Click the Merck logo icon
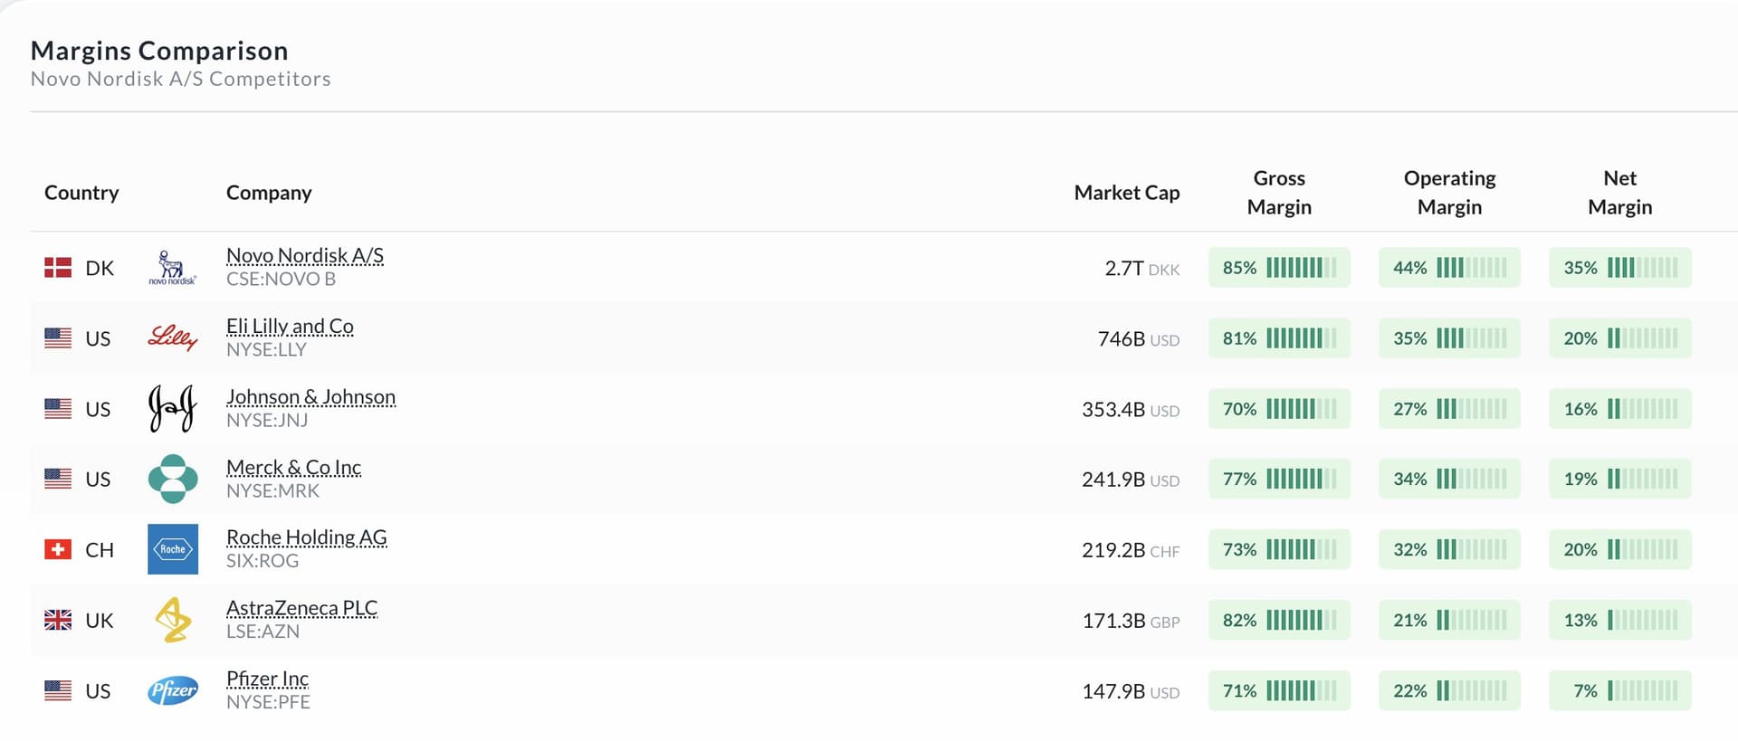 tap(173, 479)
